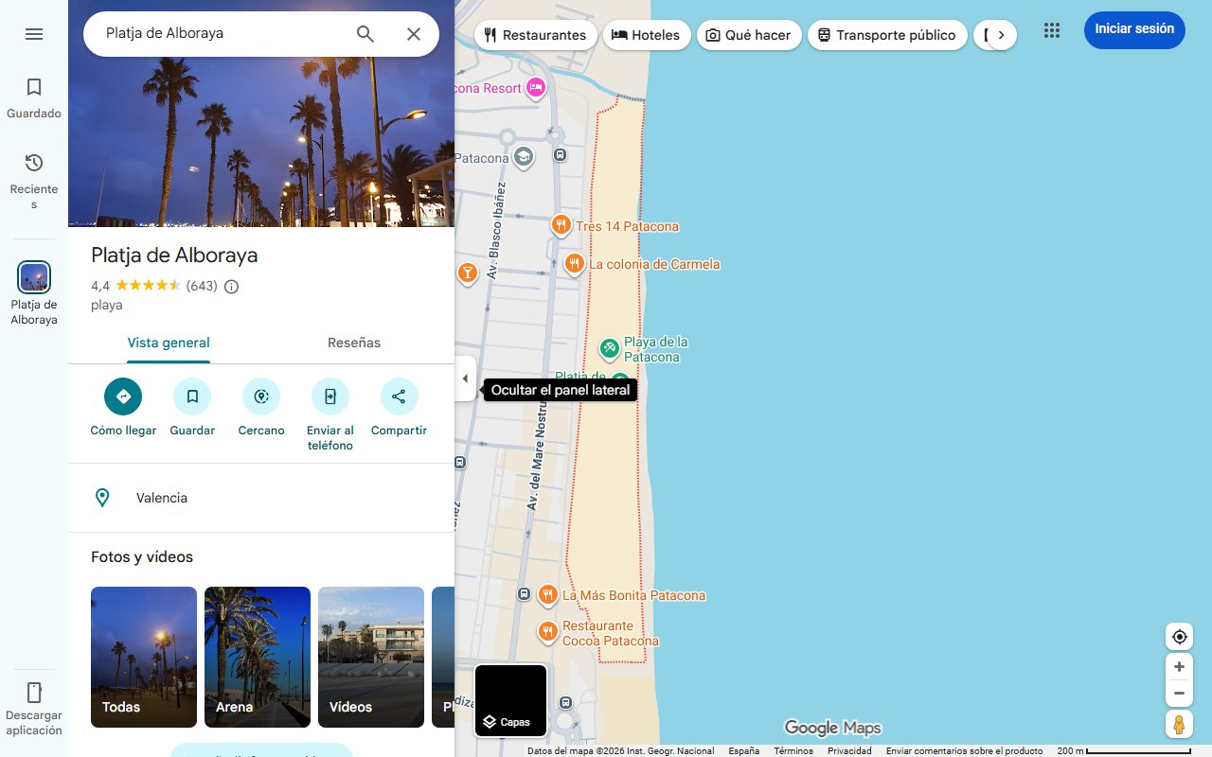Toggle the Restaurantes filter chip
Screen dimensions: 1212x757
[x=535, y=34]
